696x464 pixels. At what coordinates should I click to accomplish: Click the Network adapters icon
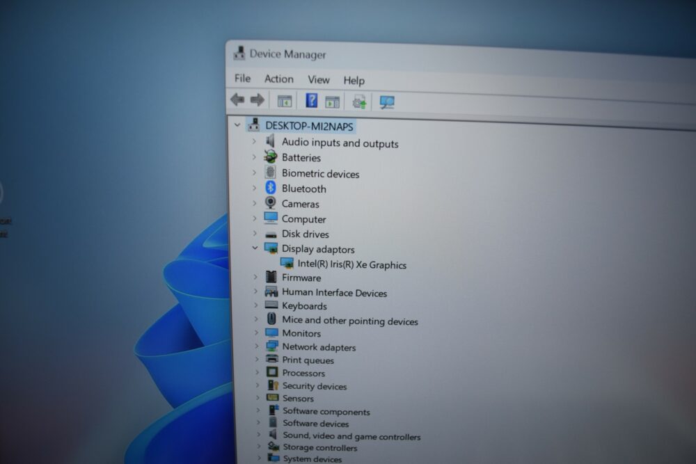coord(271,346)
